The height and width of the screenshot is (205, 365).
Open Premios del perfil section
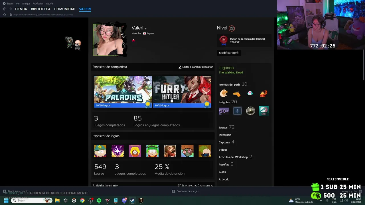[x=233, y=84]
